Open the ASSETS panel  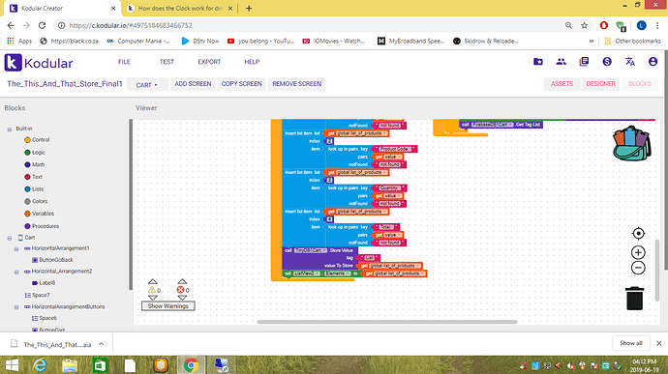562,84
